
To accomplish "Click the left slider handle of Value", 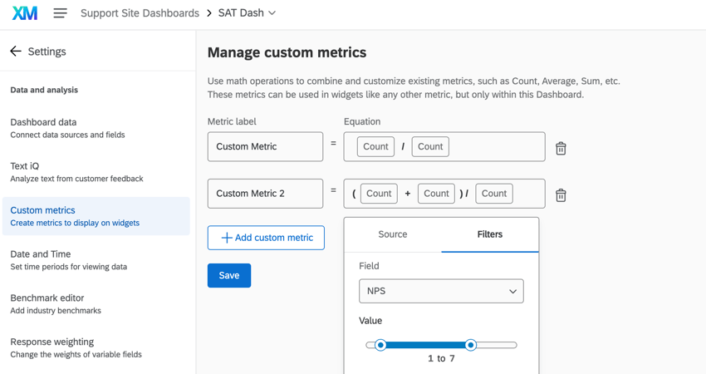I will 380,345.
